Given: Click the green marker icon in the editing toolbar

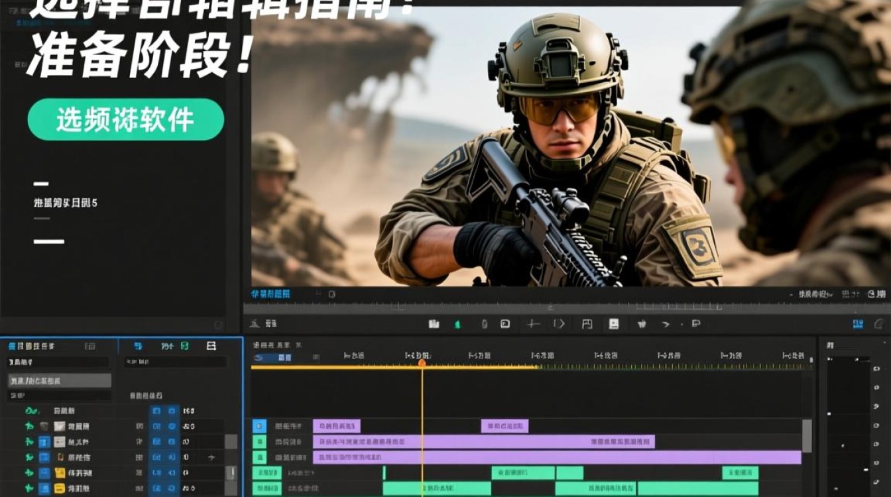Looking at the screenshot, I should click(x=457, y=324).
